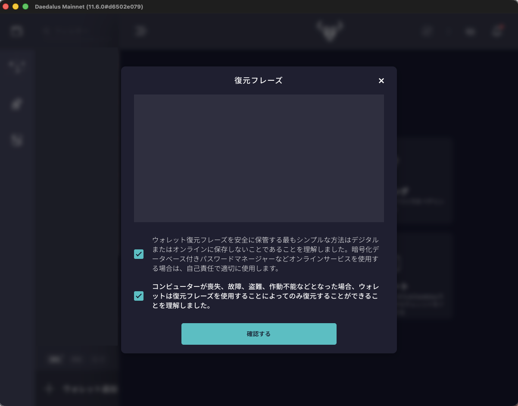Click the Daedalus Mainnet window title text

[89, 6]
